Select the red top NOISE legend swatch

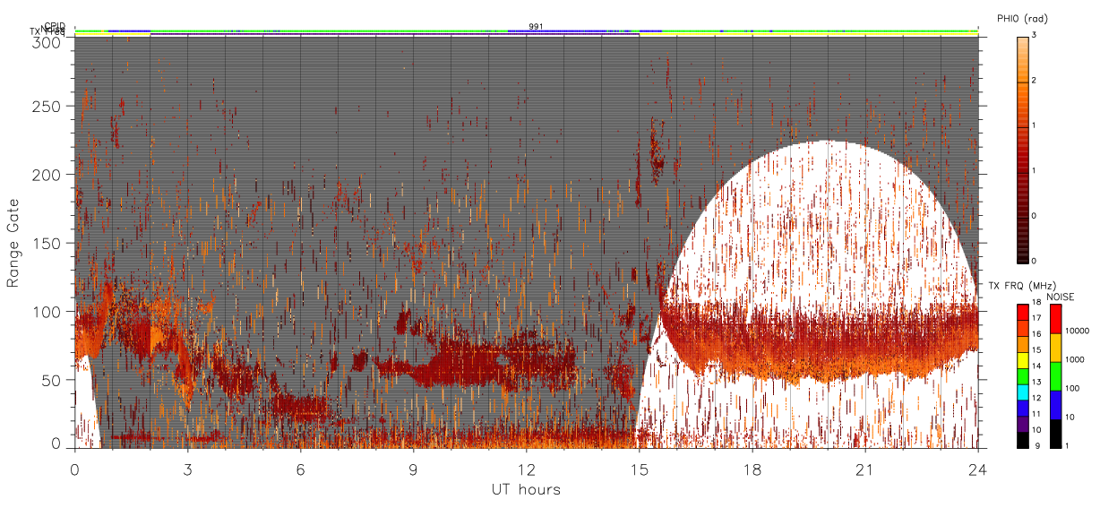coord(1056,319)
